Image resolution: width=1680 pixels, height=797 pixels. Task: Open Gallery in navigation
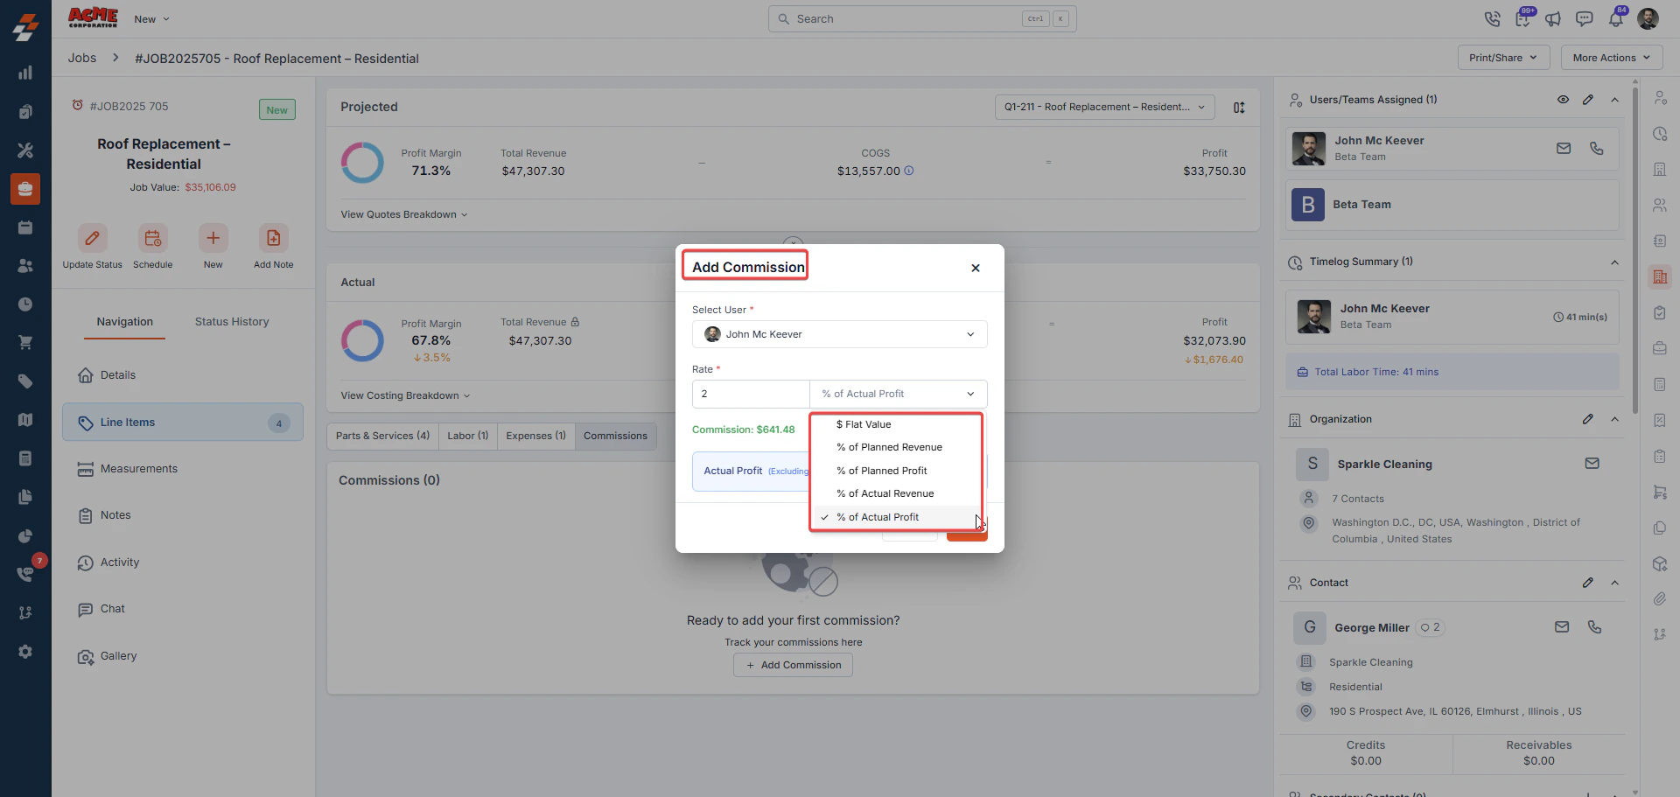pos(183,656)
